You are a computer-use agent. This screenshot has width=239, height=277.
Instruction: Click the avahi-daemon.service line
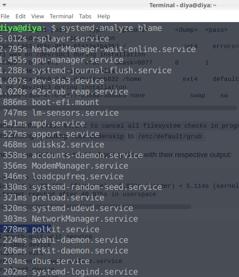(66, 240)
